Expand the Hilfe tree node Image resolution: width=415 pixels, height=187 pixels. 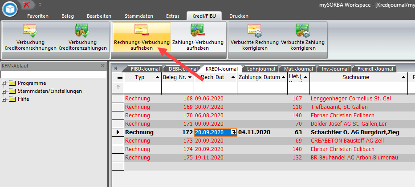pyautogui.click(x=4, y=99)
